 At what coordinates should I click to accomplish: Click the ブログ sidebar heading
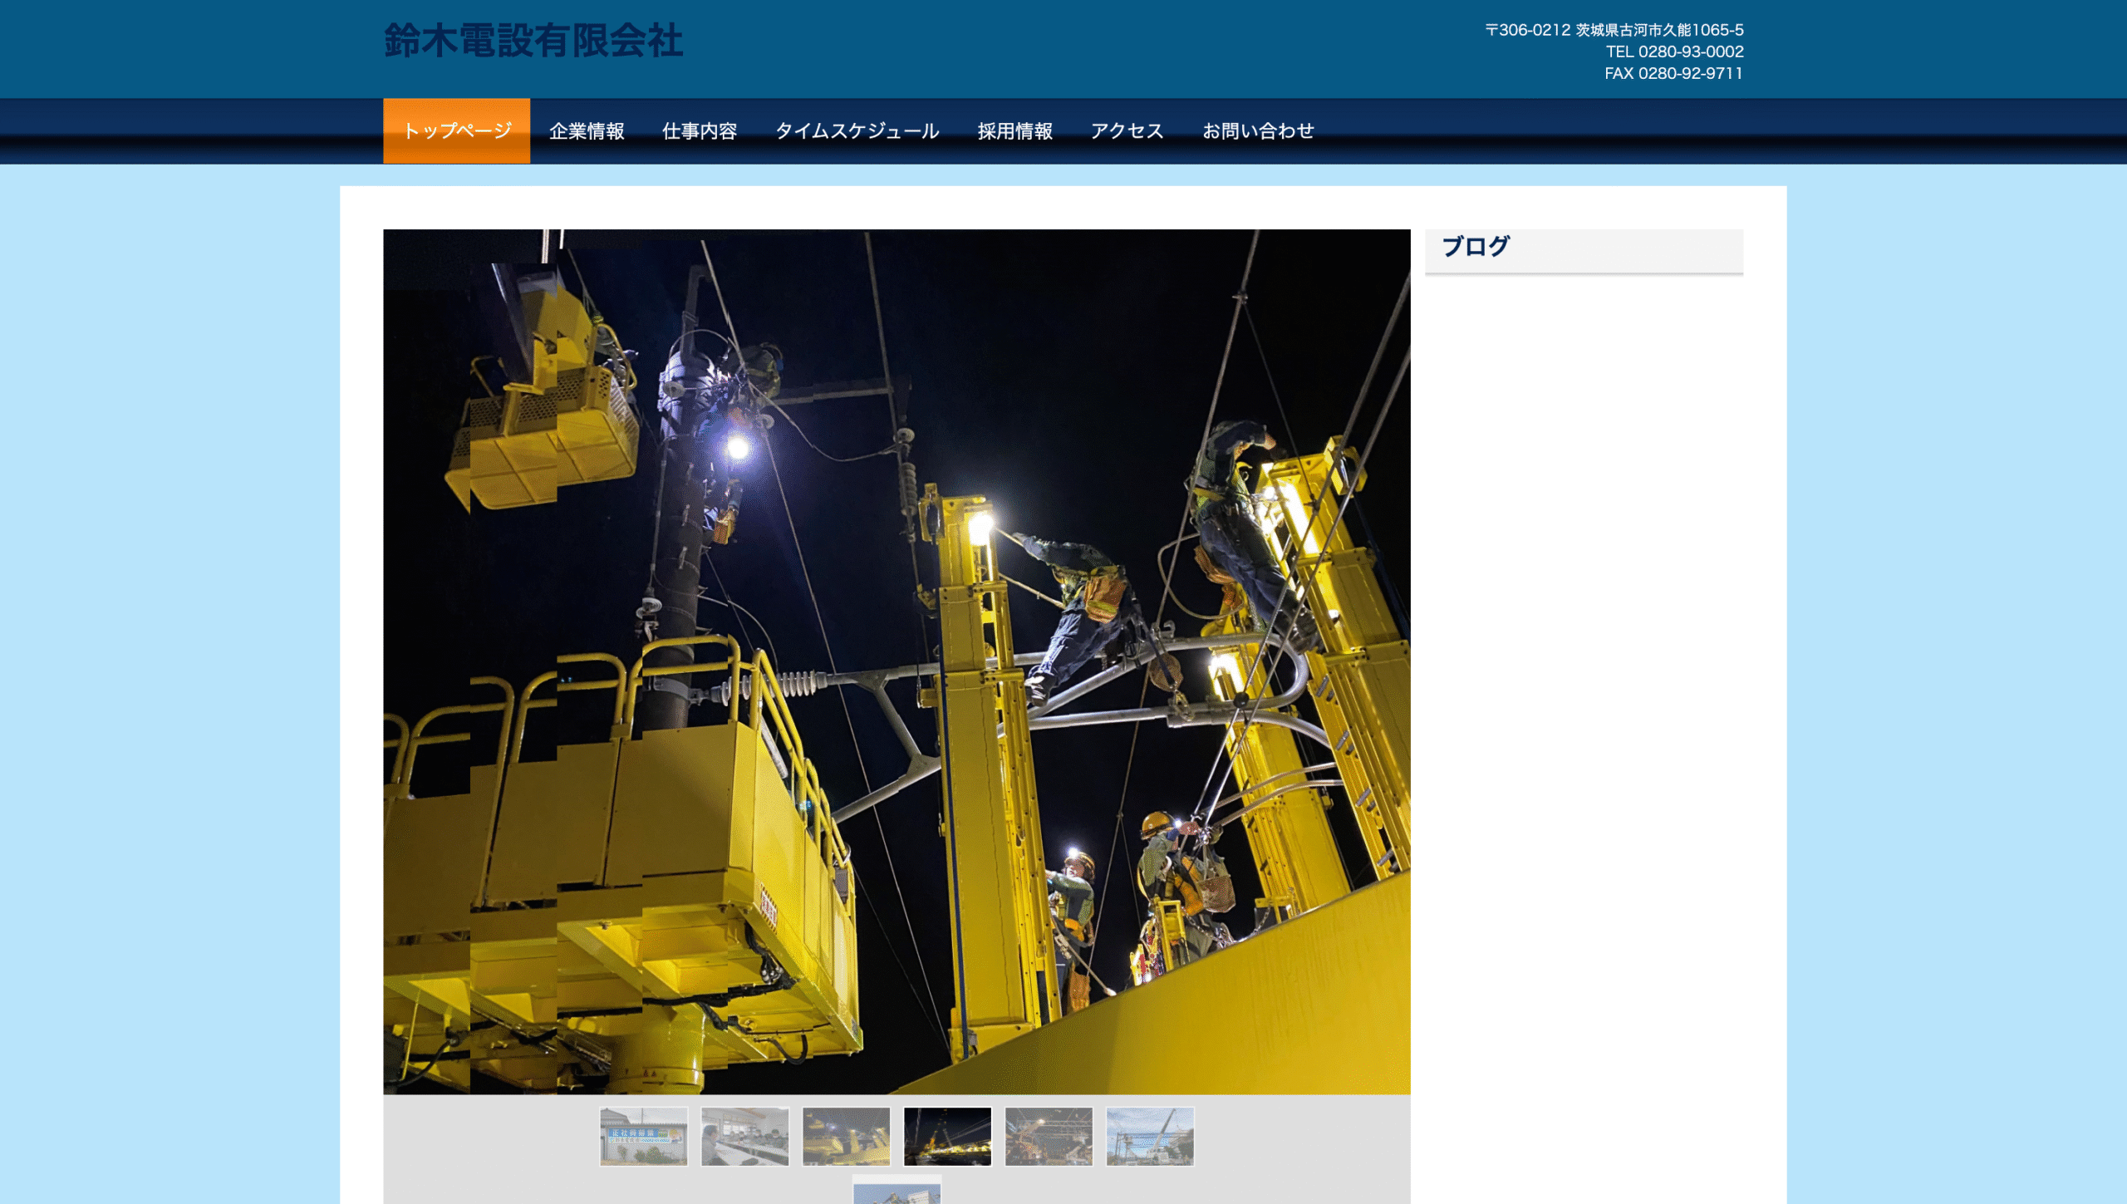click(x=1476, y=247)
